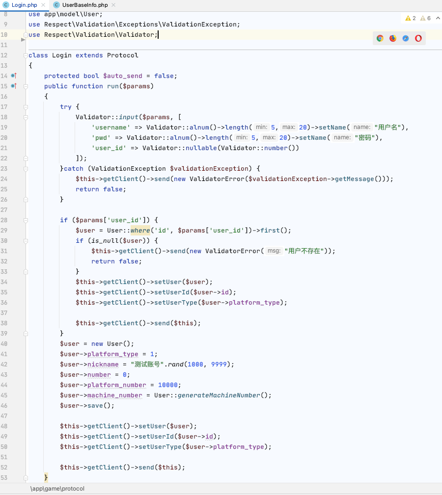Click the 'run' function name
Viewport: 442px width, 495px height.
point(113,86)
